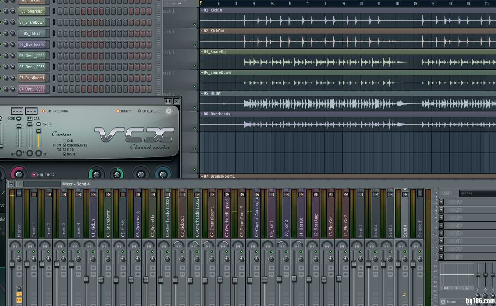Mute the 02_KickOut mixer track LED
The height and width of the screenshot is (306, 496).
pos(182,252)
